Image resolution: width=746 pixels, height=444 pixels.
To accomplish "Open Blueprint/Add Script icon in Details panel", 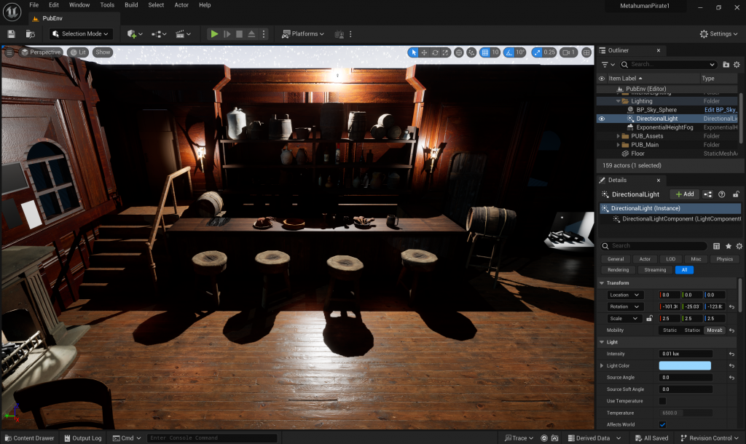I will coord(708,194).
